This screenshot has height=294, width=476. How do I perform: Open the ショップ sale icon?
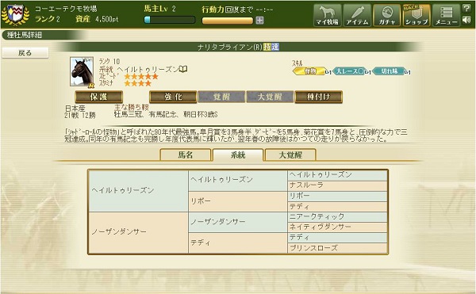pos(416,15)
